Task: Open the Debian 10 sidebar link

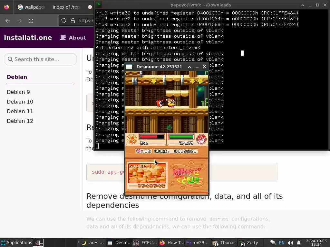Action: tap(20, 102)
